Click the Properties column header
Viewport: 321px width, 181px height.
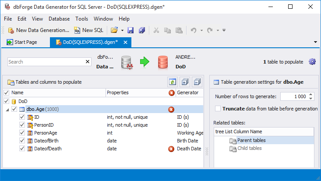click(137, 92)
